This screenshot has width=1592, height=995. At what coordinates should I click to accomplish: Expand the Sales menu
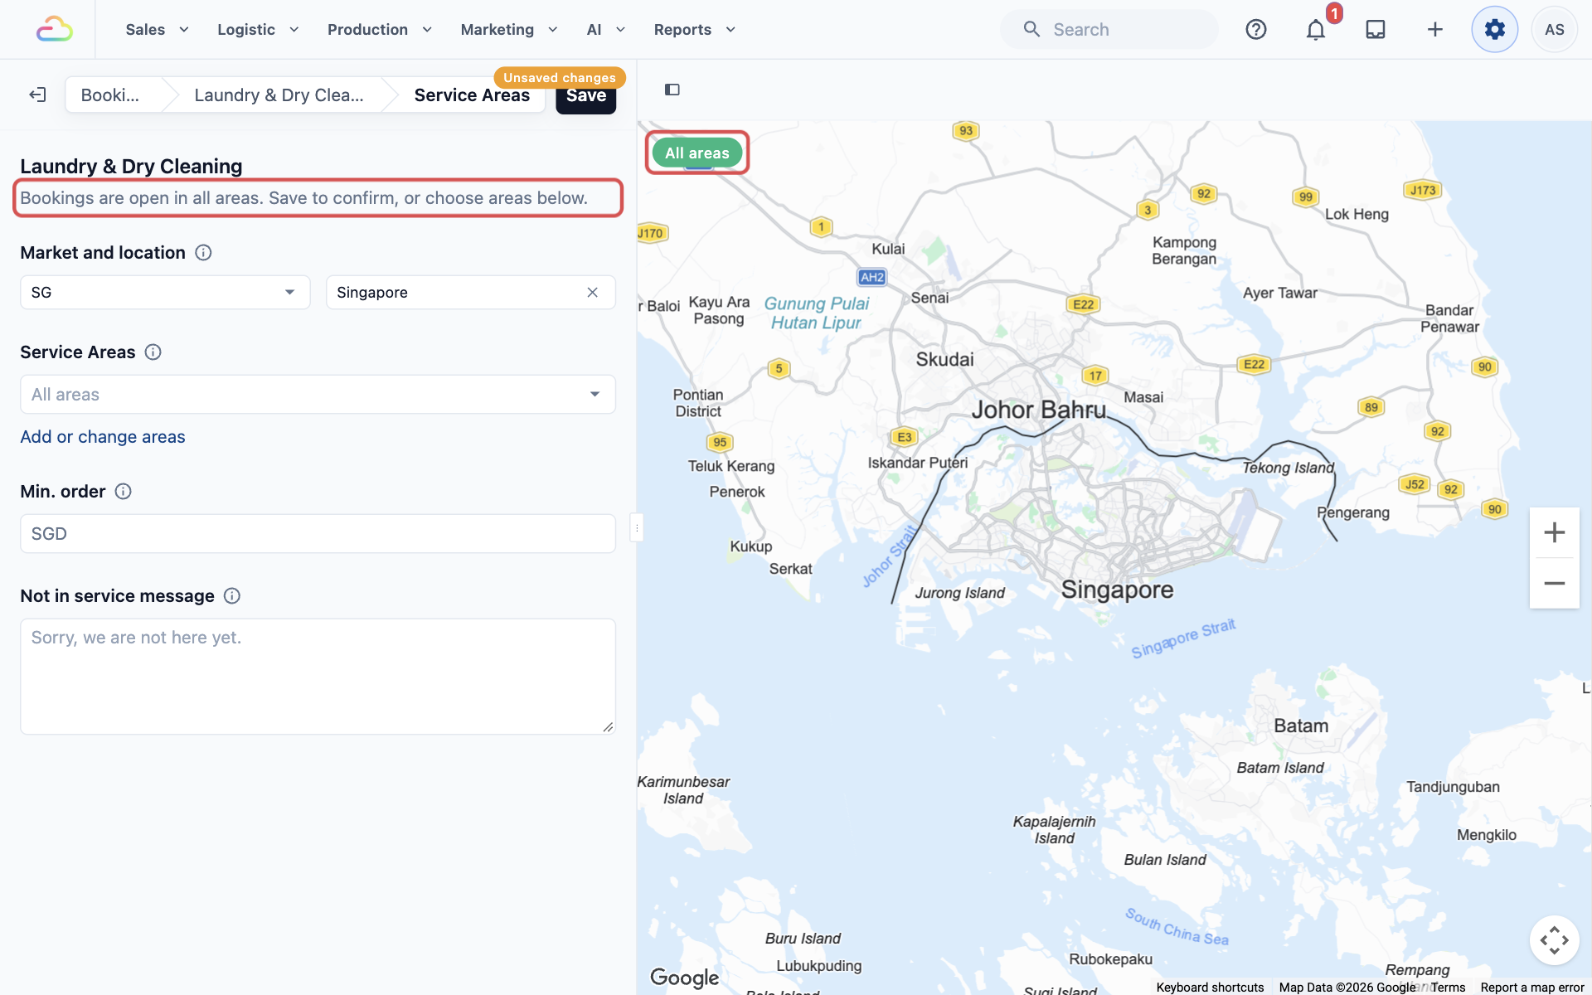pos(158,30)
